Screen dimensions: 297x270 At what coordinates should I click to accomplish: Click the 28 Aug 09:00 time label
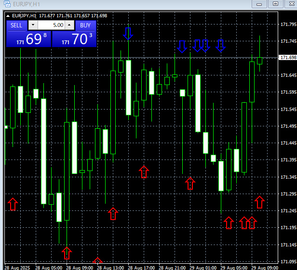80,268
